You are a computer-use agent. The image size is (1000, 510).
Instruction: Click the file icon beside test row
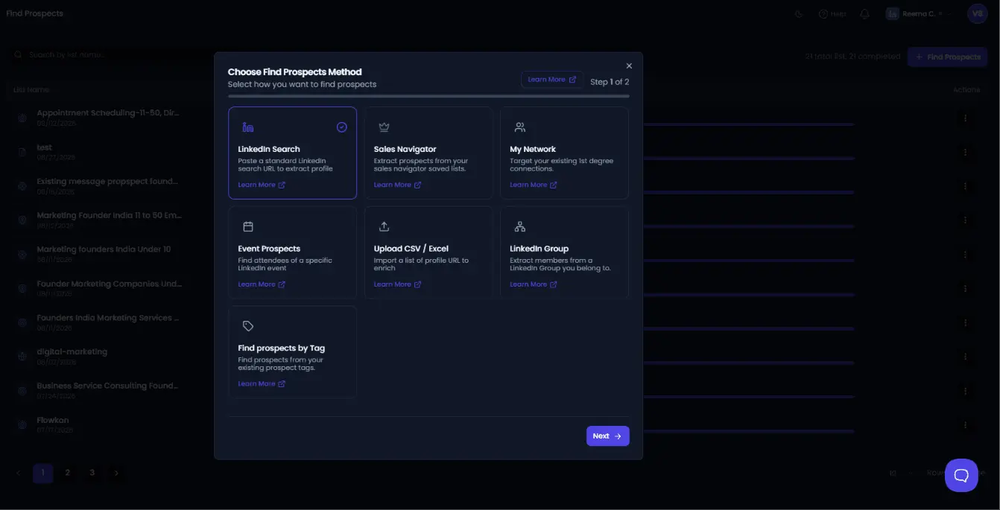(x=22, y=152)
